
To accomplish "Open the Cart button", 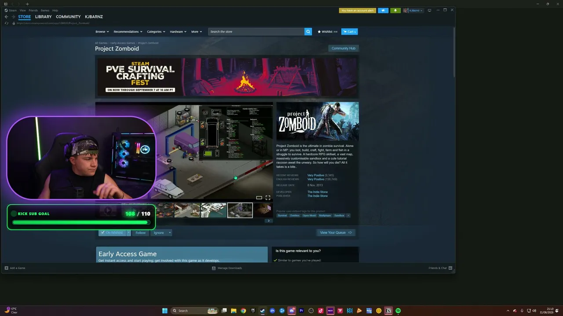I will tap(350, 32).
